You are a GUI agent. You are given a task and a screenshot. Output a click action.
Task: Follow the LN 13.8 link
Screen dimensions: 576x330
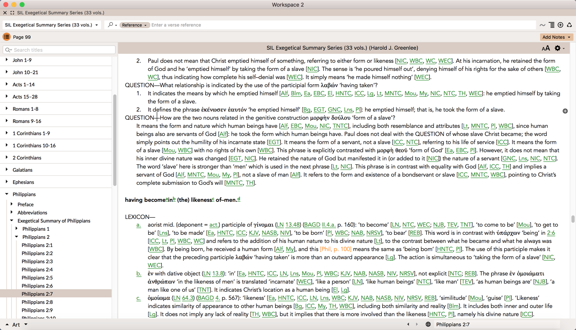pyautogui.click(x=213, y=274)
